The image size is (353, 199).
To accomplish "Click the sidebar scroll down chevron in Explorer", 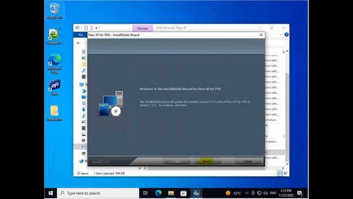I will pyautogui.click(x=140, y=168).
